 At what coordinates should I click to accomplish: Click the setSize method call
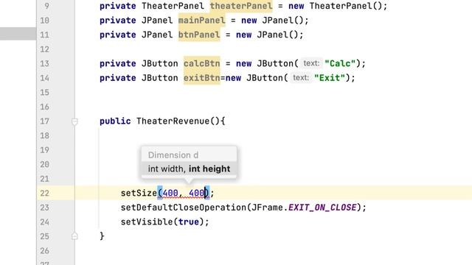139,193
